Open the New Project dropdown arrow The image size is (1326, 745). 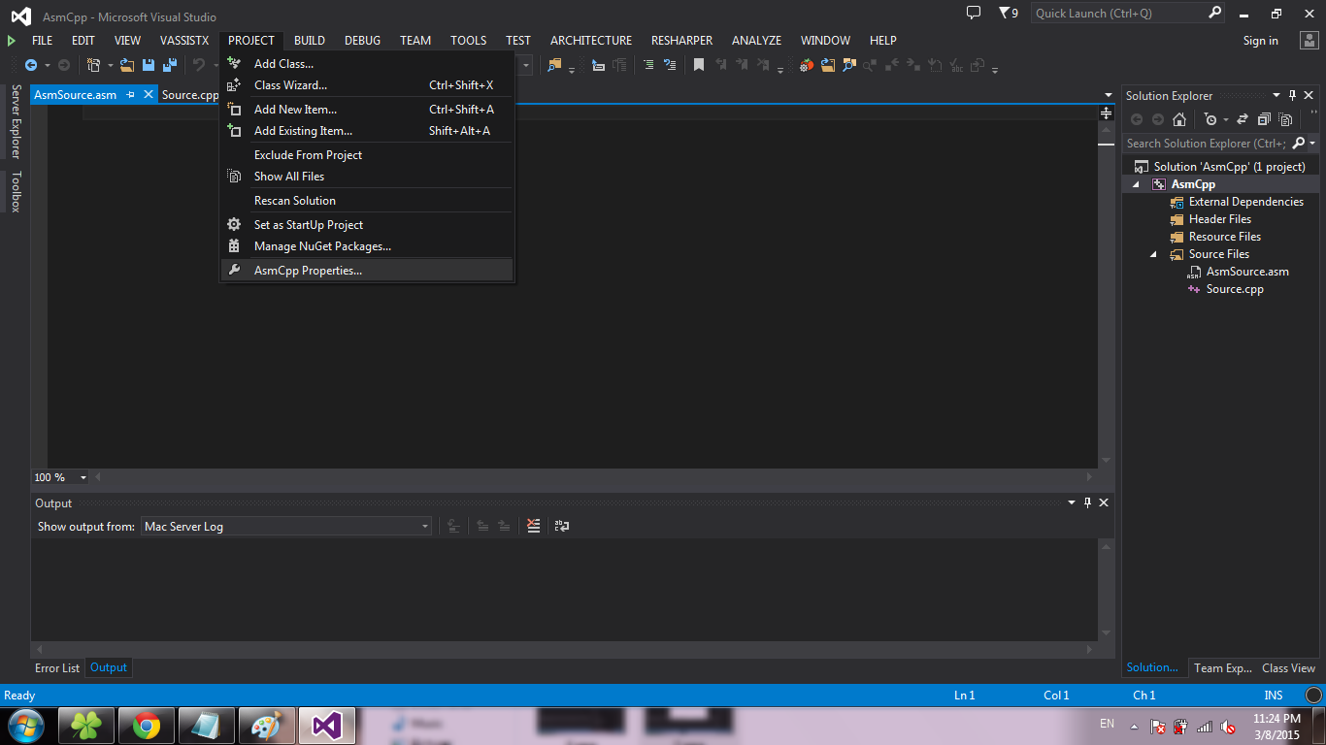click(110, 65)
